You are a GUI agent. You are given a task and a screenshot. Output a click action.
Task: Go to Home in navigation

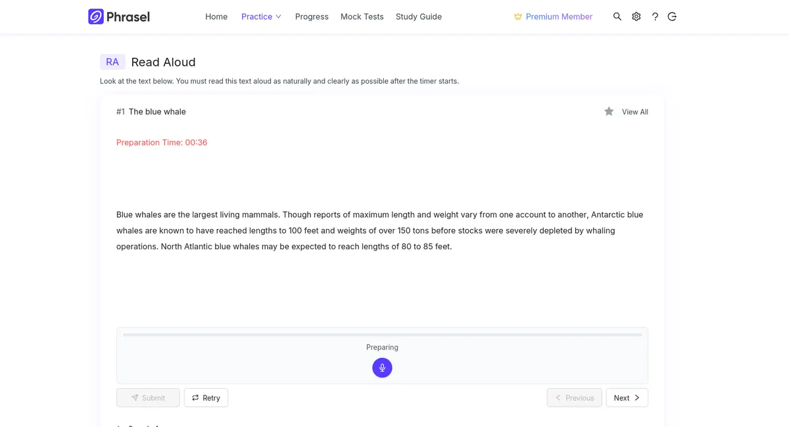[216, 16]
